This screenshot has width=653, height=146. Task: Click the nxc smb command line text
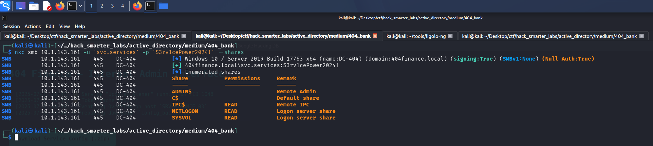click(129, 52)
